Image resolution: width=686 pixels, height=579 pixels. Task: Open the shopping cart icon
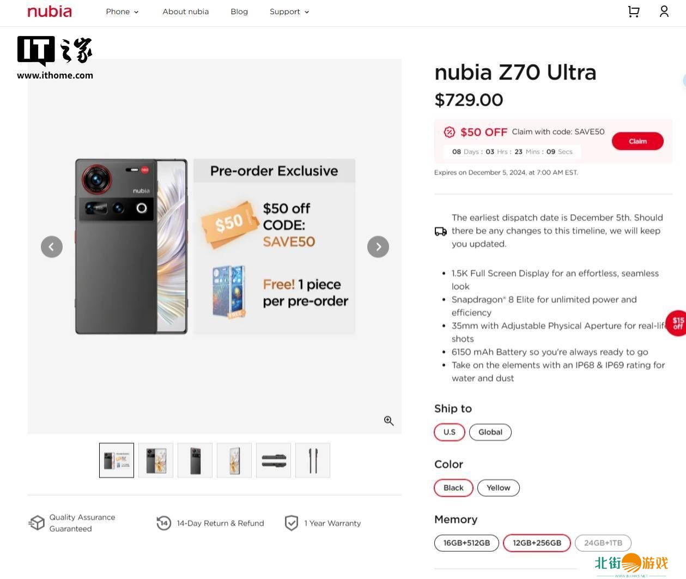point(633,11)
